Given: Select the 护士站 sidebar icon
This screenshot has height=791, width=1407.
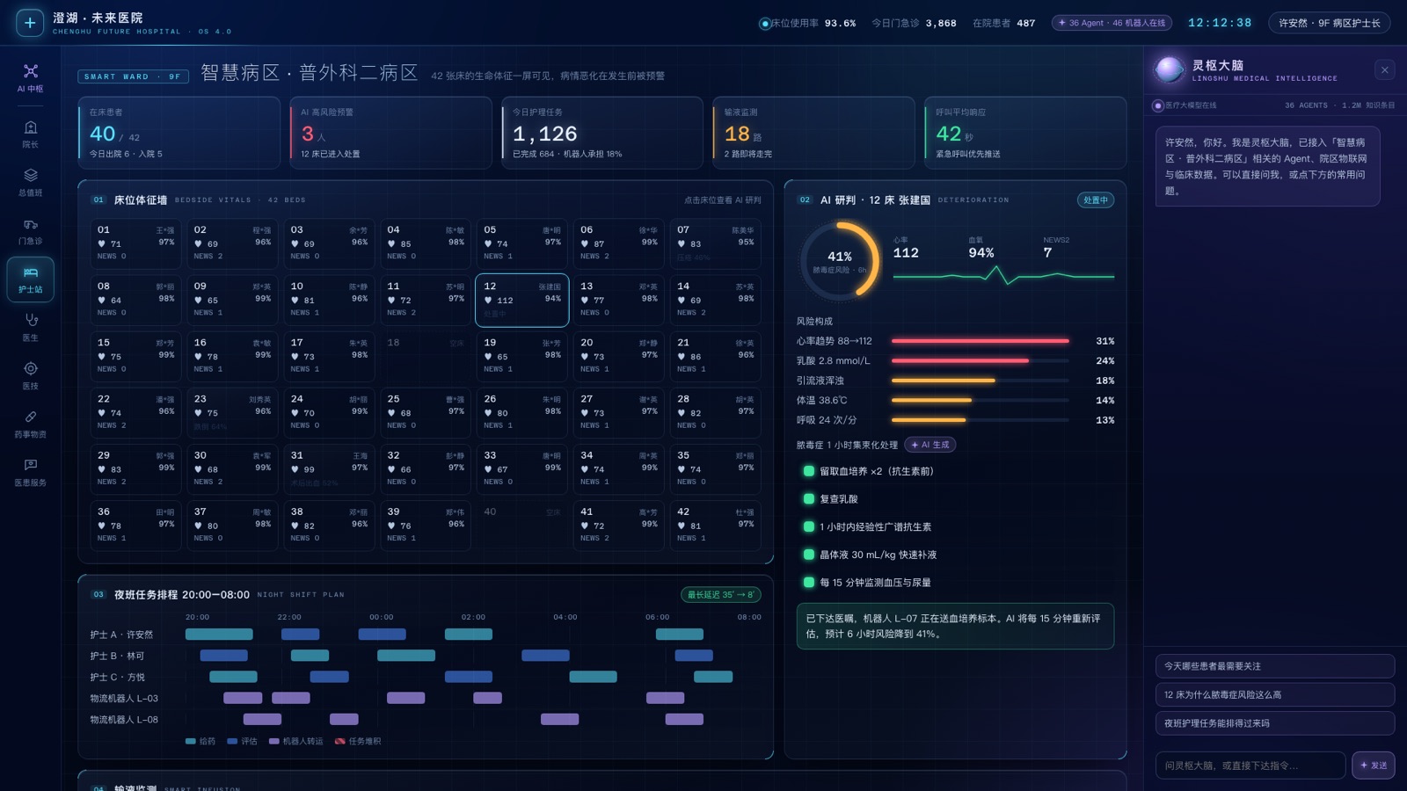Looking at the screenshot, I should (x=30, y=279).
